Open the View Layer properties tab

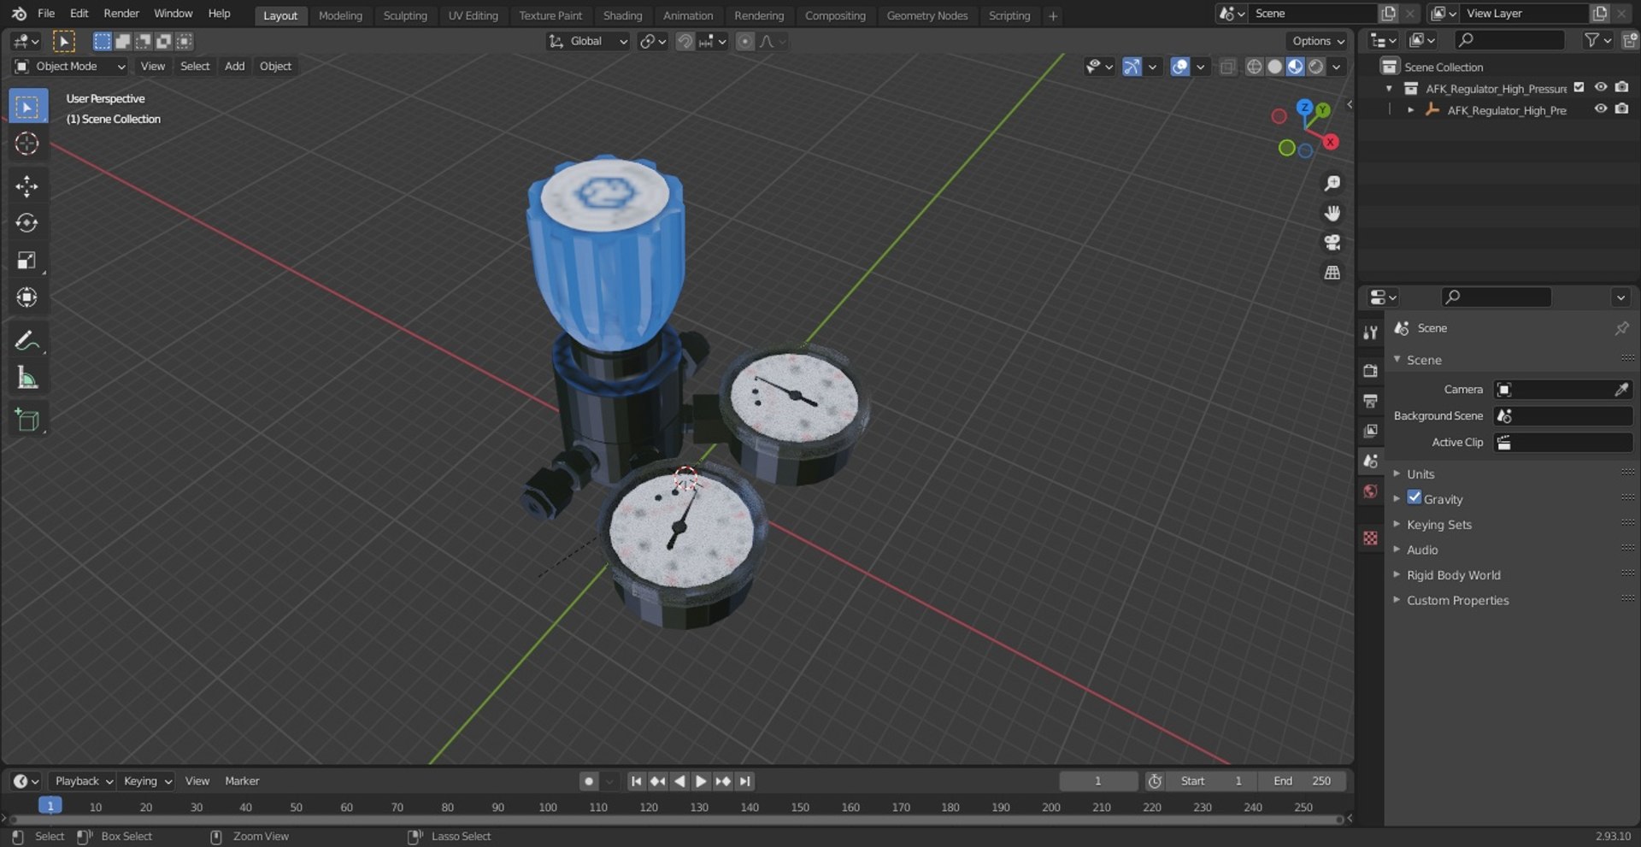coord(1370,431)
